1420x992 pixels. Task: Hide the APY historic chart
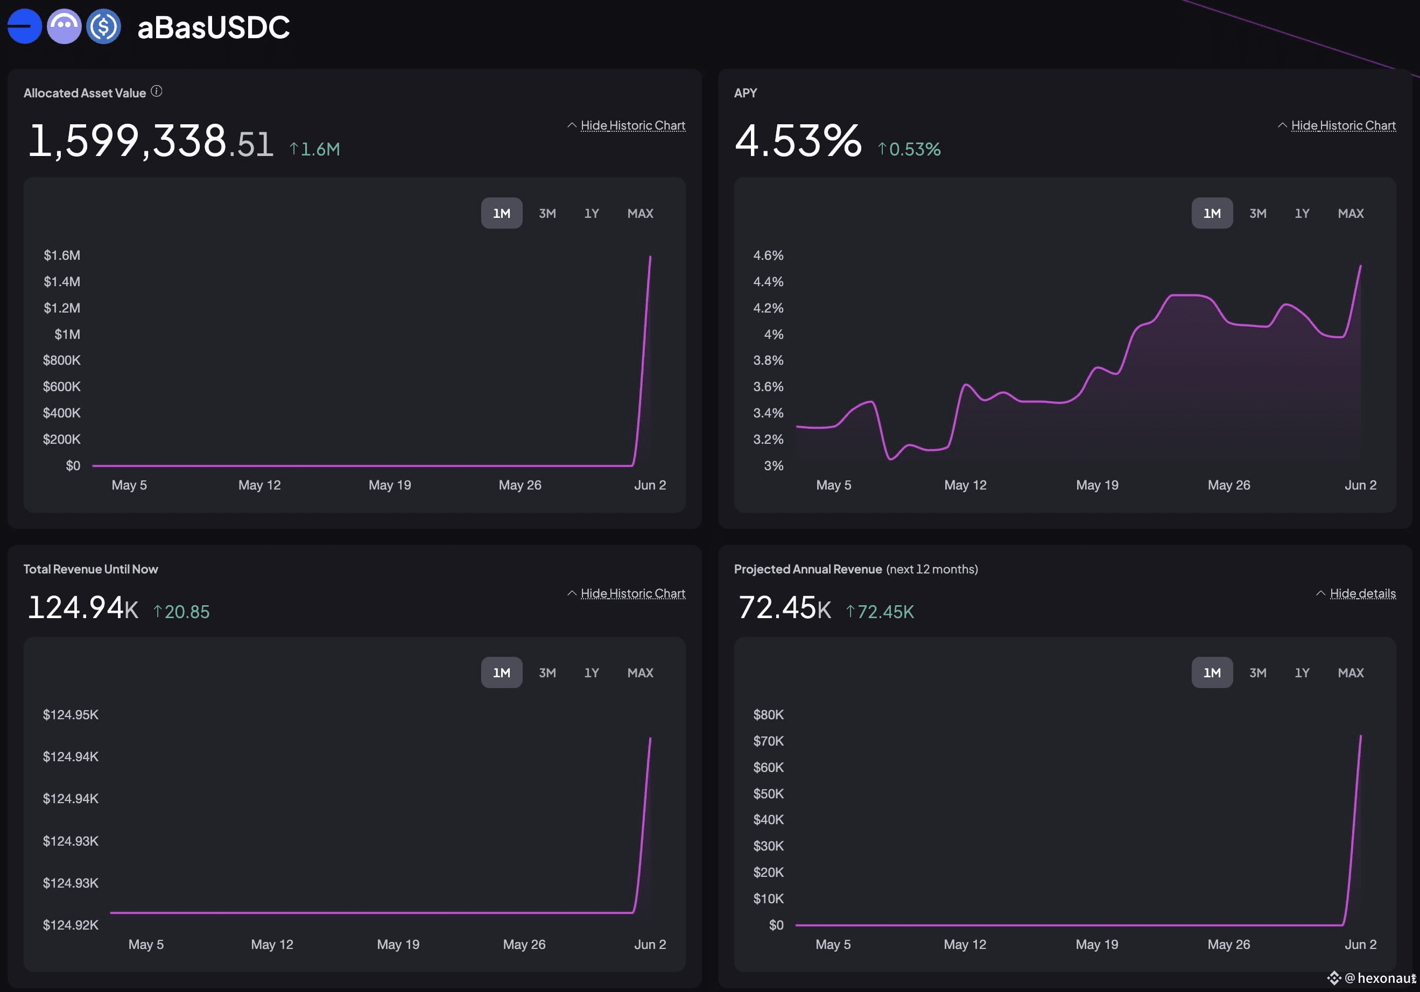coord(1344,125)
